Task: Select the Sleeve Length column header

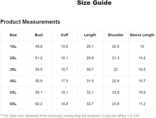Action: click(142, 35)
